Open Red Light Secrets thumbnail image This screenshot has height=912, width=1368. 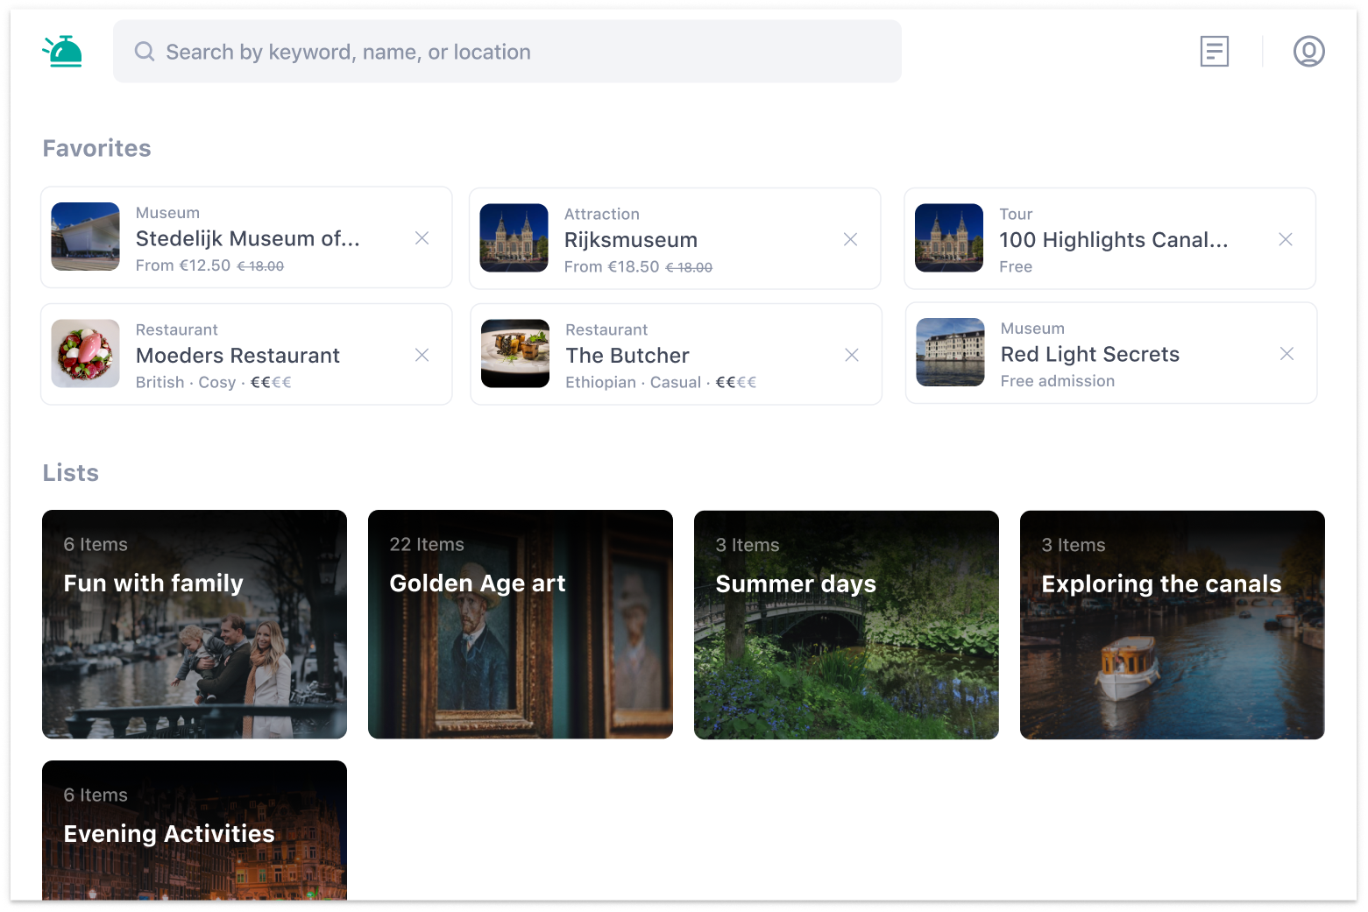tap(950, 352)
